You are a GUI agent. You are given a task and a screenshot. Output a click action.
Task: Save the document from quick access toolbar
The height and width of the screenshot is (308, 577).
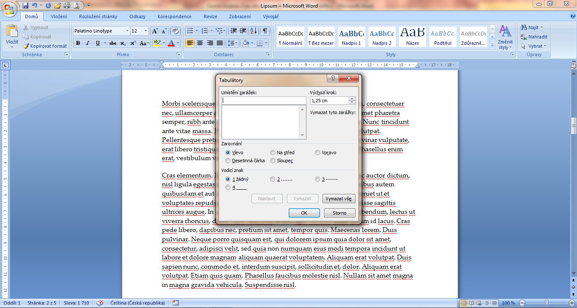click(x=25, y=5)
